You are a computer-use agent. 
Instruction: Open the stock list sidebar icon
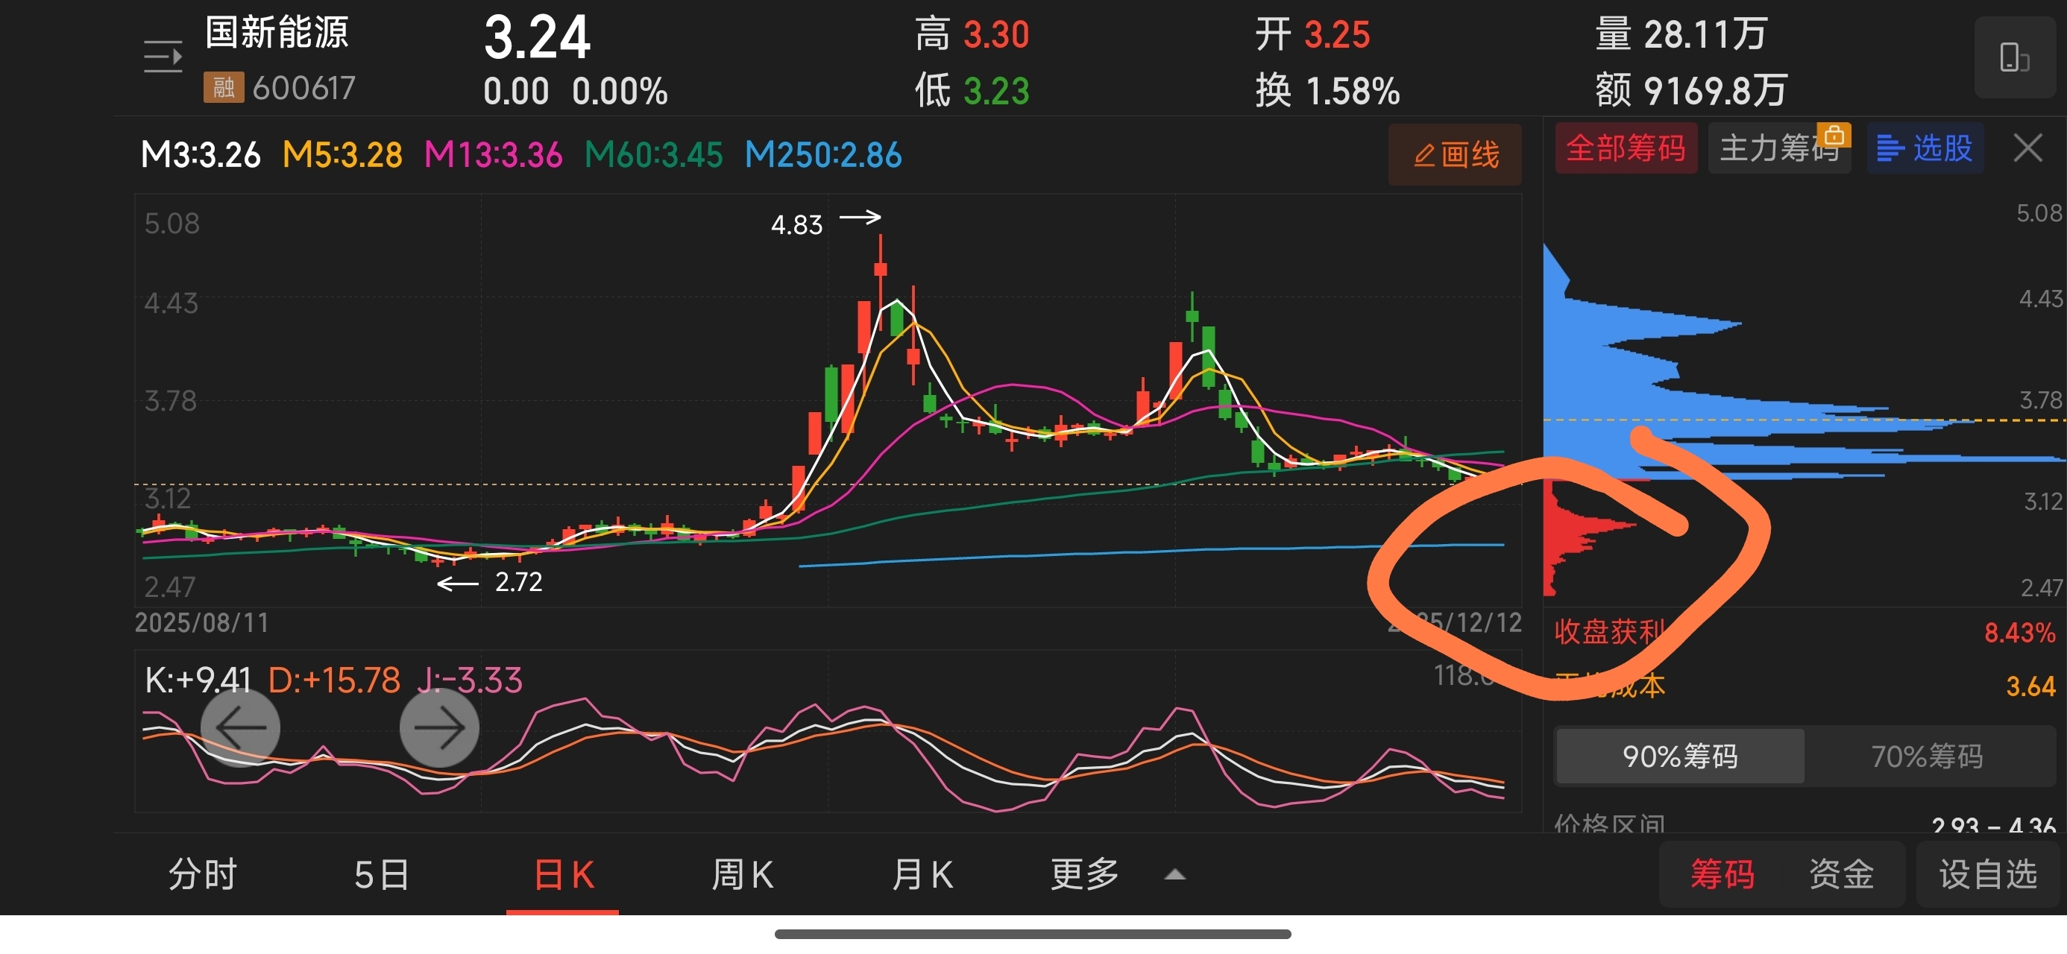[163, 57]
